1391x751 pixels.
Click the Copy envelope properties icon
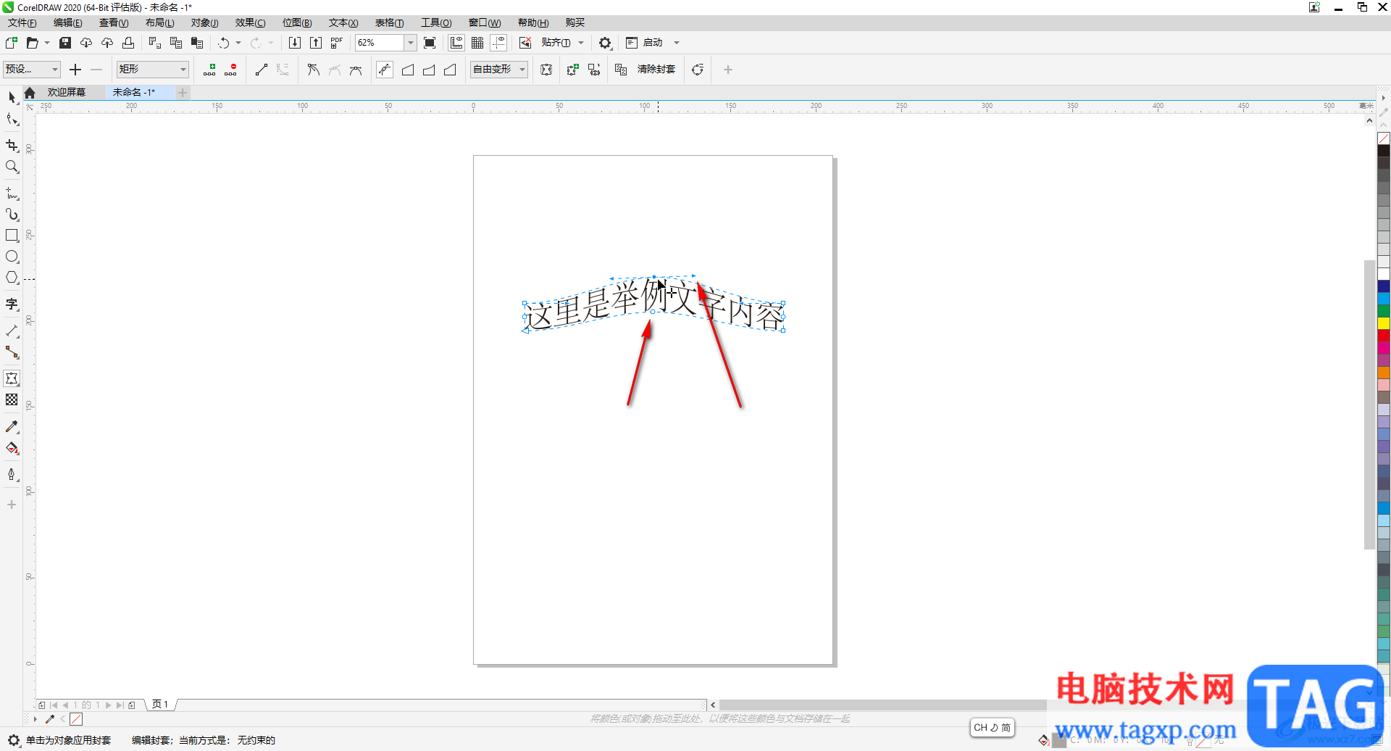pyautogui.click(x=621, y=70)
